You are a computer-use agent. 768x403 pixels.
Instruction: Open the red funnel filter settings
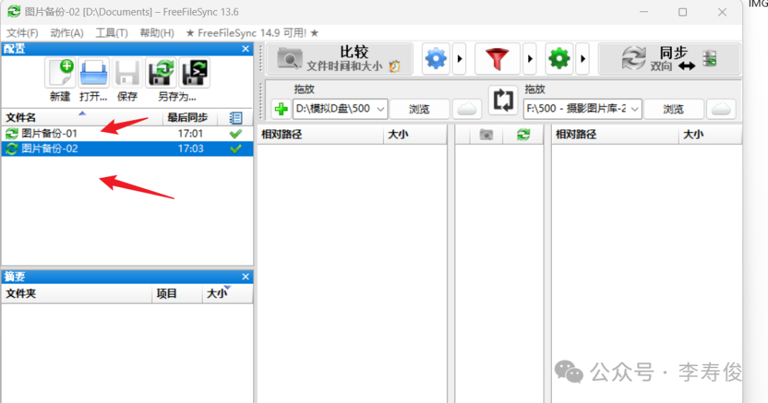[496, 59]
